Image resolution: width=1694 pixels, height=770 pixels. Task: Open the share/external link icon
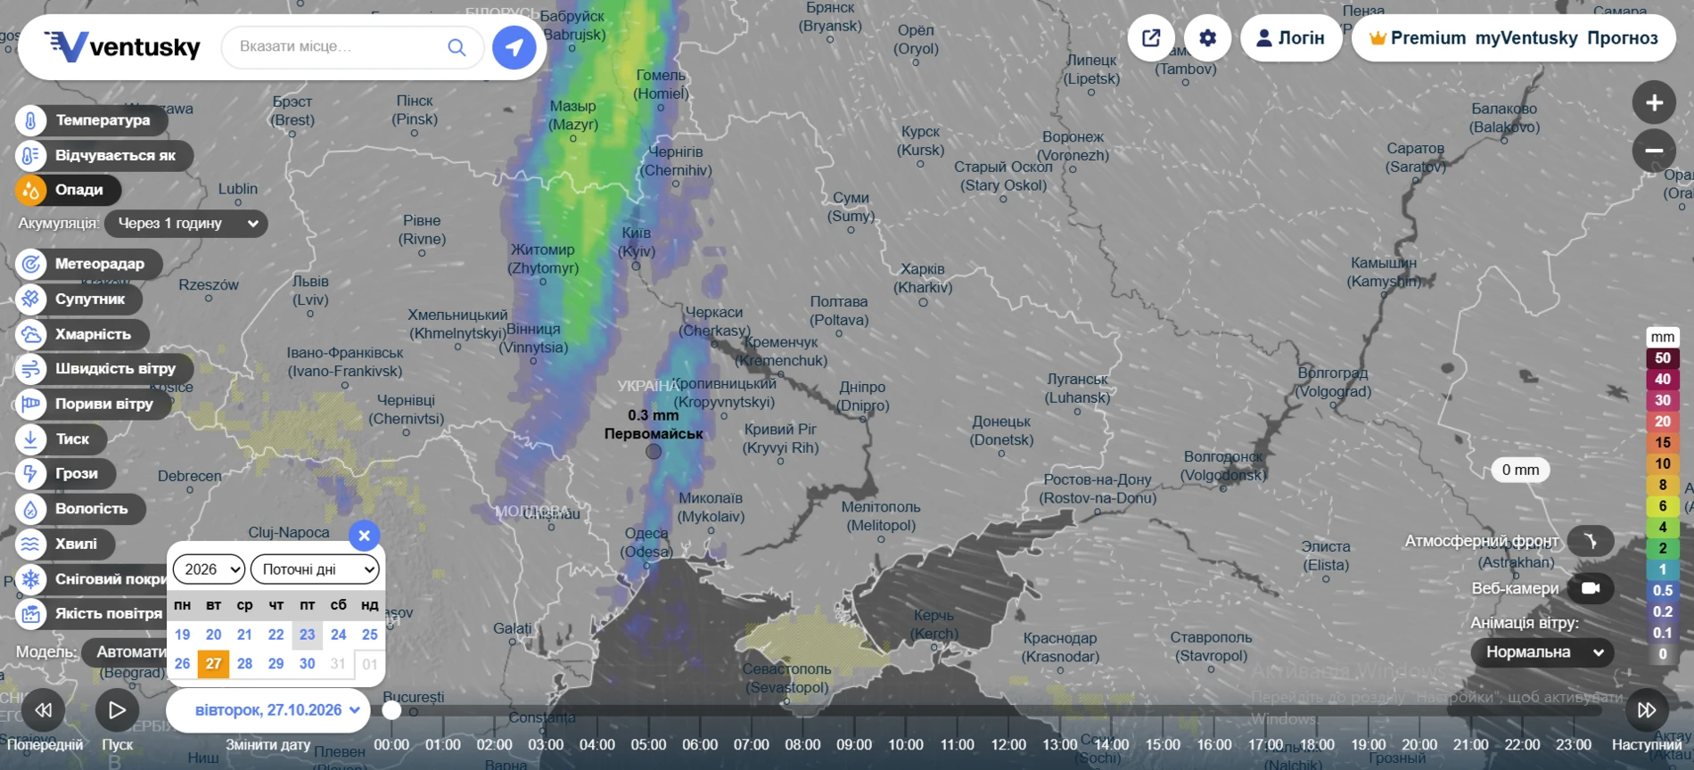(x=1151, y=38)
